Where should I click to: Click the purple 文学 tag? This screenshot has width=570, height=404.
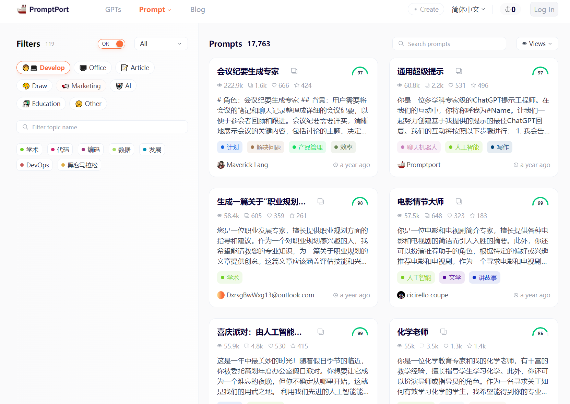click(452, 277)
